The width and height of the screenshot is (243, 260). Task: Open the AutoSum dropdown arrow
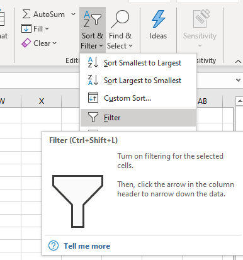[73, 14]
